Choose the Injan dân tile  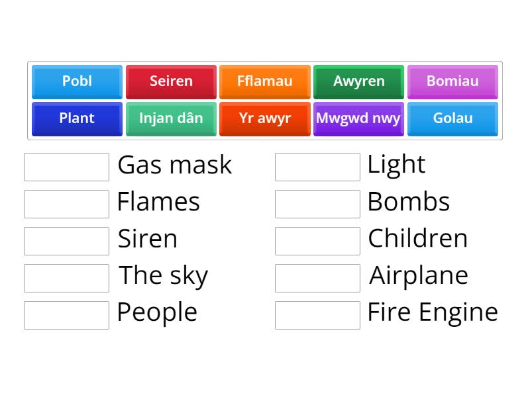tap(171, 118)
